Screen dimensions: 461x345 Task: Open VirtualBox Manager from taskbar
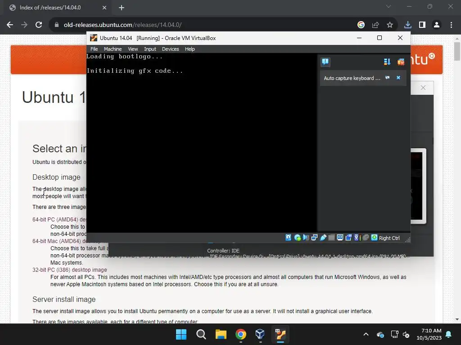(x=260, y=334)
